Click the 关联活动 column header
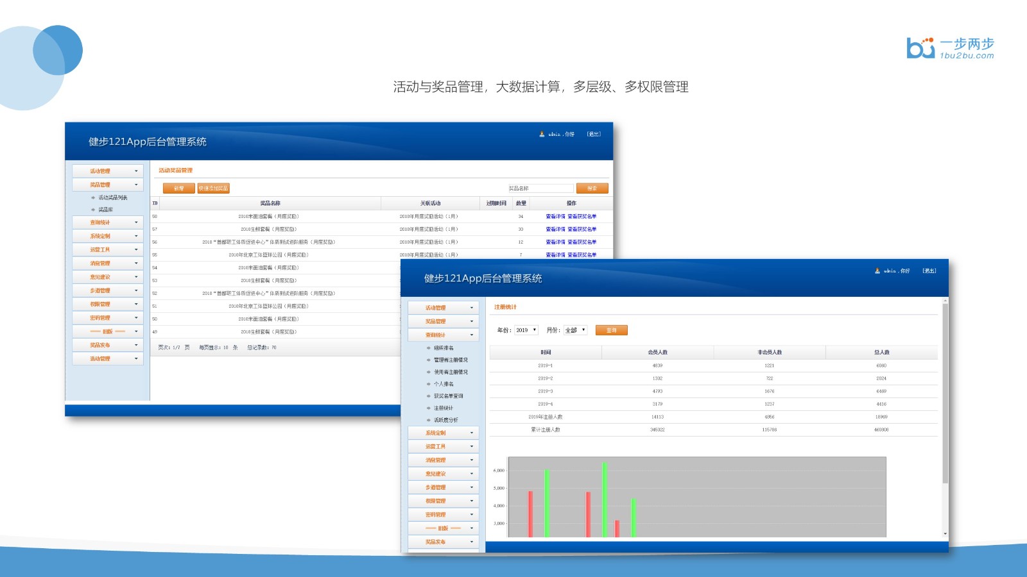 point(430,203)
